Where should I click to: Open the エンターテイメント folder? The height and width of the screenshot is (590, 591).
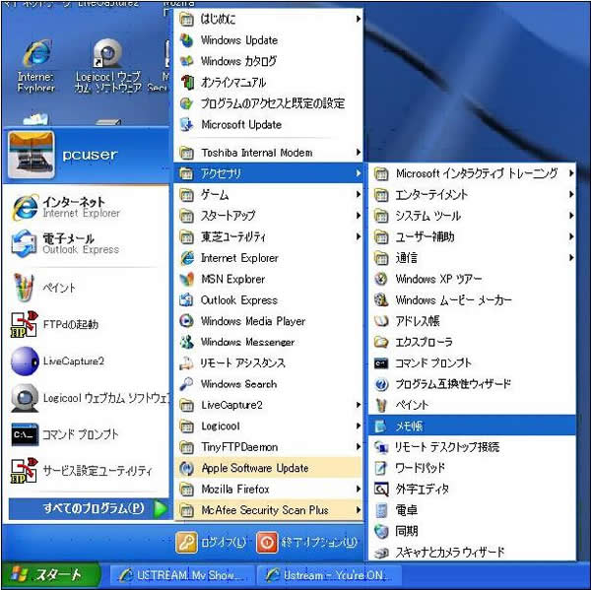472,194
